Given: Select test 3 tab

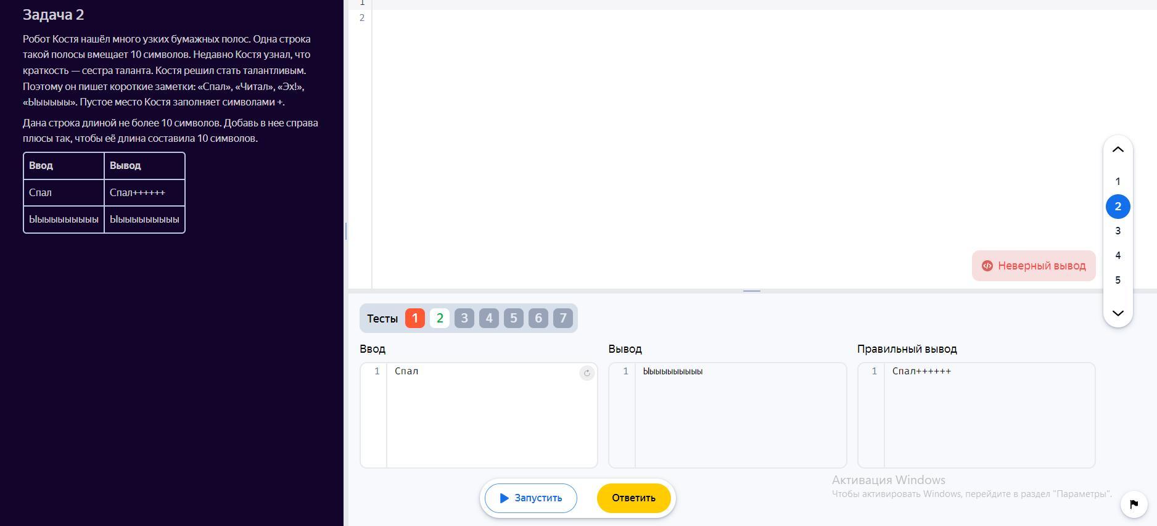Looking at the screenshot, I should coord(464,318).
